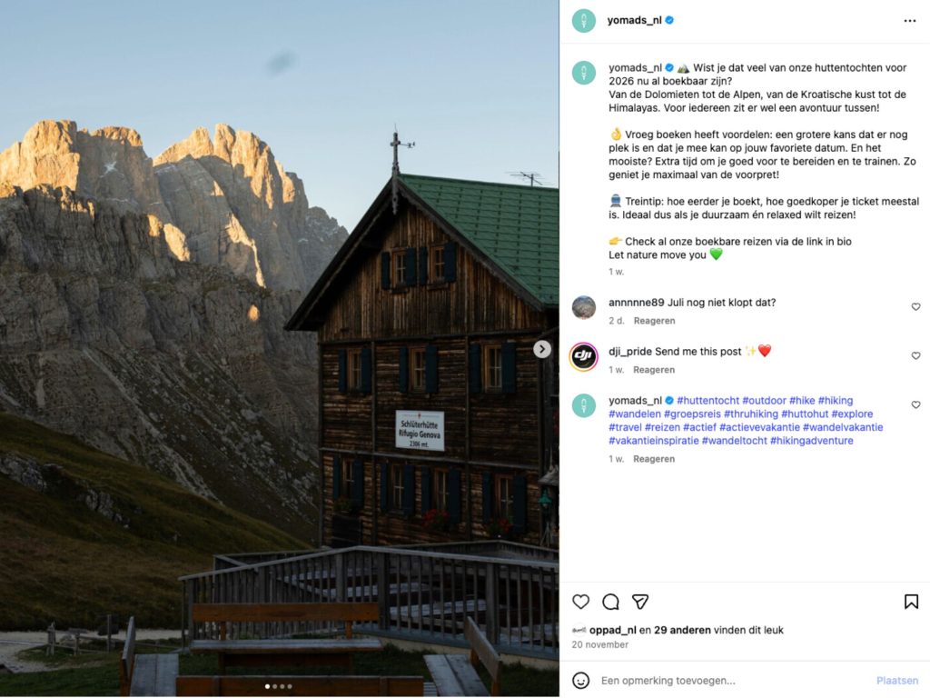
Task: Like dji_pride's comment
Action: [915, 355]
